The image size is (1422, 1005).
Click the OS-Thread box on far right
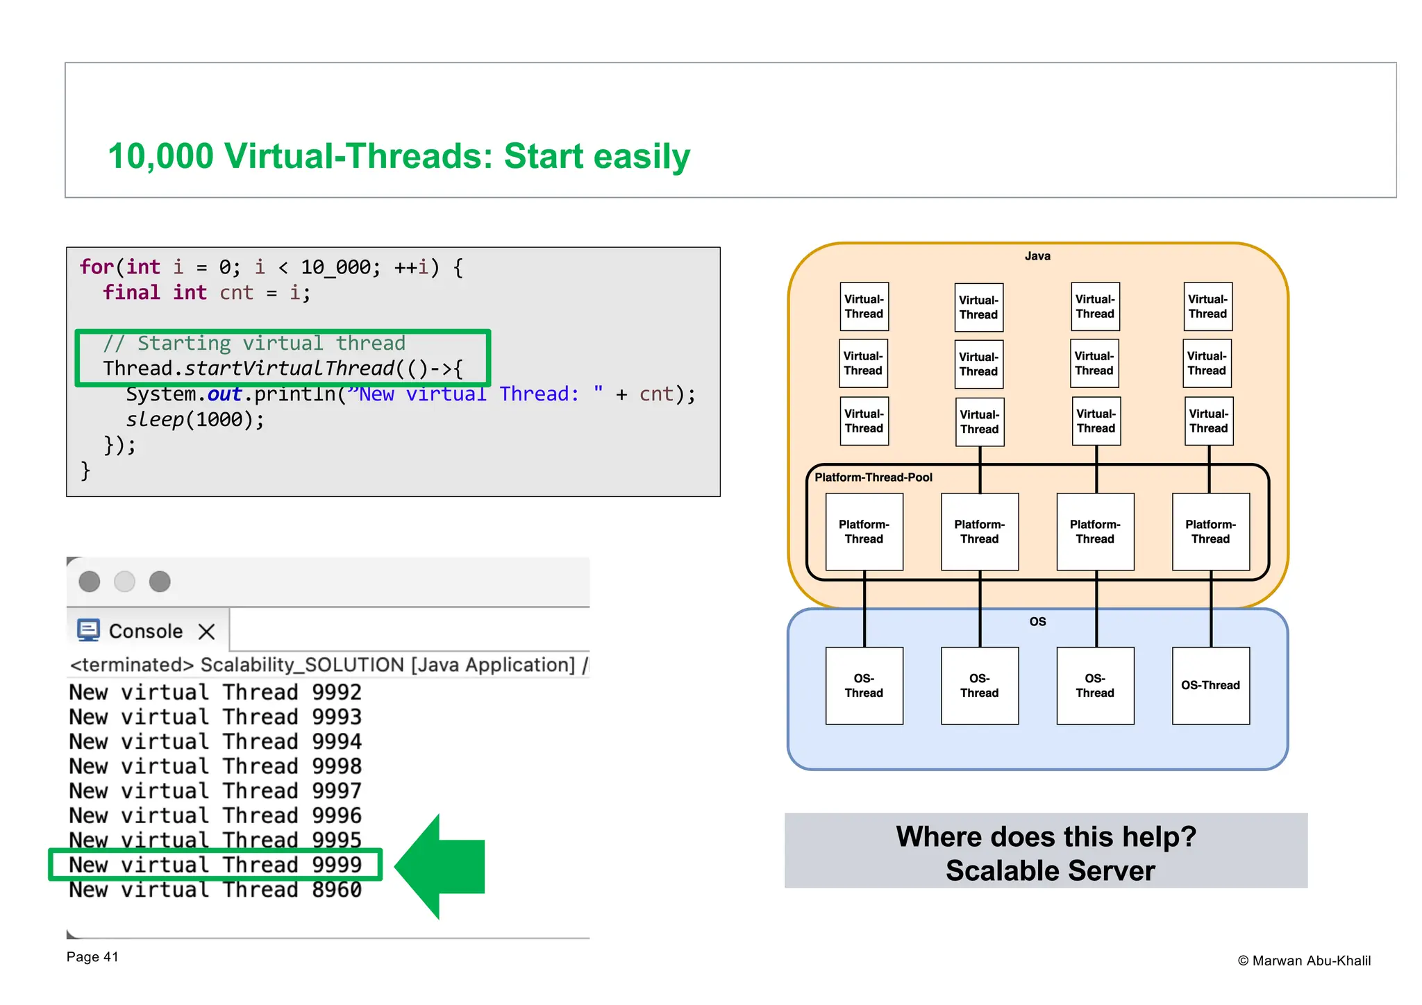[1210, 686]
